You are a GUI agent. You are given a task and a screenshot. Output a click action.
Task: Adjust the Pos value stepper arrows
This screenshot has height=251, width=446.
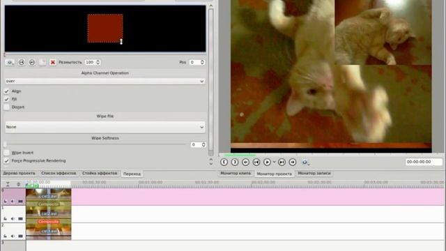[202, 62]
